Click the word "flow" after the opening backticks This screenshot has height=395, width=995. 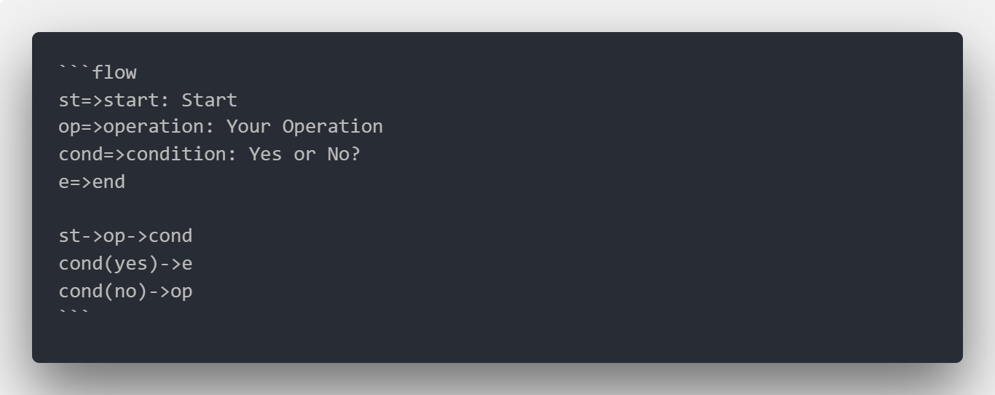(114, 73)
